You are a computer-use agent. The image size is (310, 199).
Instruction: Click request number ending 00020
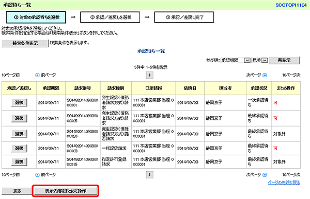pos(82,134)
